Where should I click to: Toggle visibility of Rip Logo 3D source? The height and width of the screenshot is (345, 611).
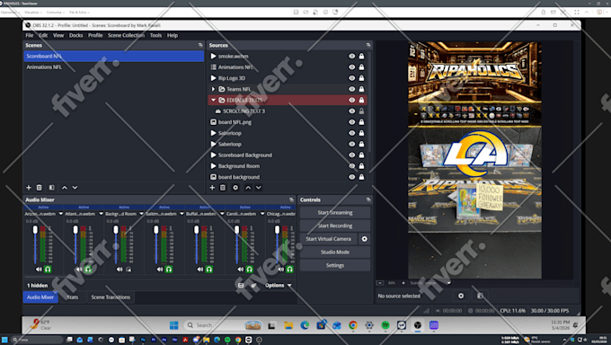[x=352, y=78]
